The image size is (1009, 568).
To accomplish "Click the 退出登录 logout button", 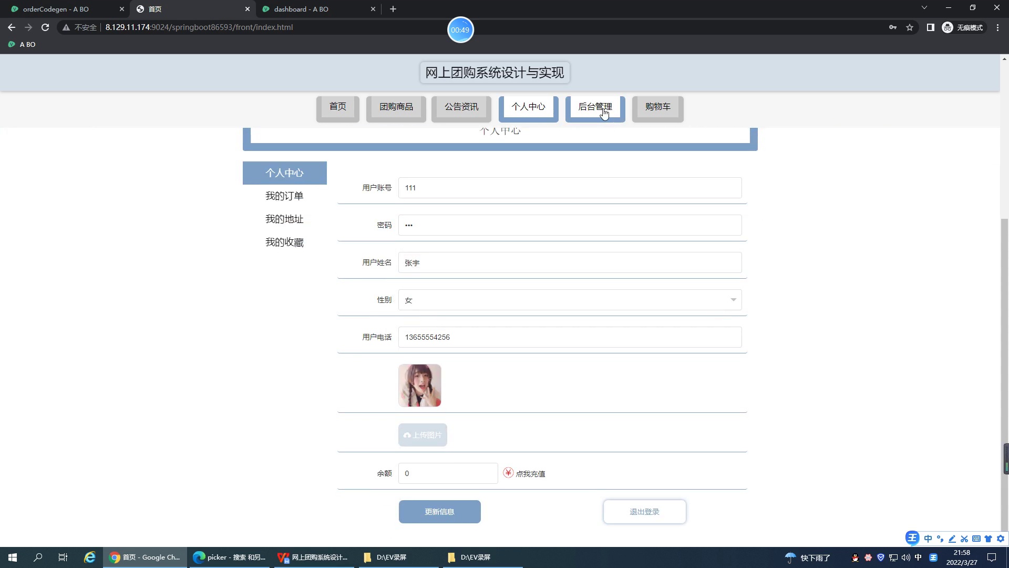I will 644,511.
